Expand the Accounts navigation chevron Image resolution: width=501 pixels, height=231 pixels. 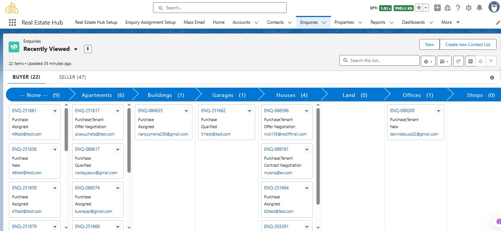256,23
